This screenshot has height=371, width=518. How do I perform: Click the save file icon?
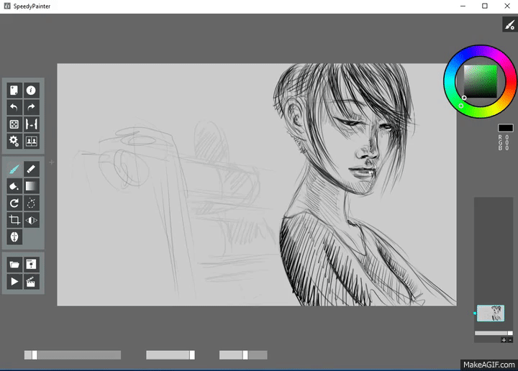[x=32, y=264]
